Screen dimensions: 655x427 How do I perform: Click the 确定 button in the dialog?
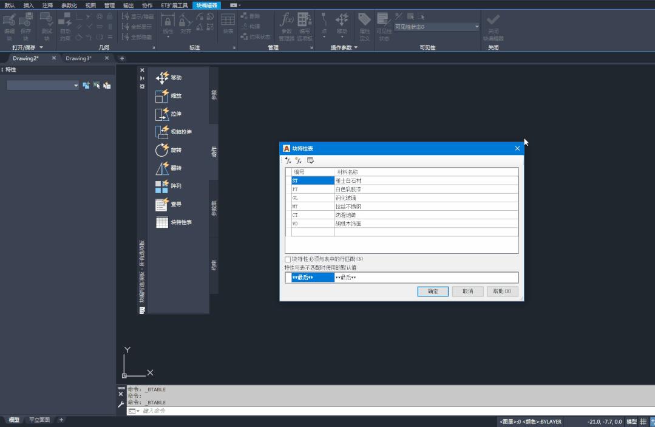[433, 292]
